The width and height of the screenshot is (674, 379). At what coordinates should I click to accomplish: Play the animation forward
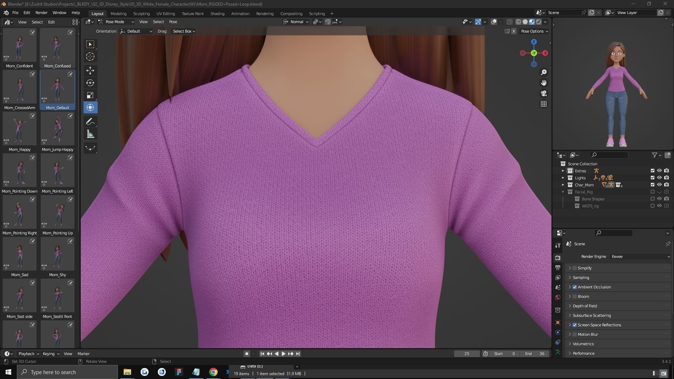[x=283, y=354]
